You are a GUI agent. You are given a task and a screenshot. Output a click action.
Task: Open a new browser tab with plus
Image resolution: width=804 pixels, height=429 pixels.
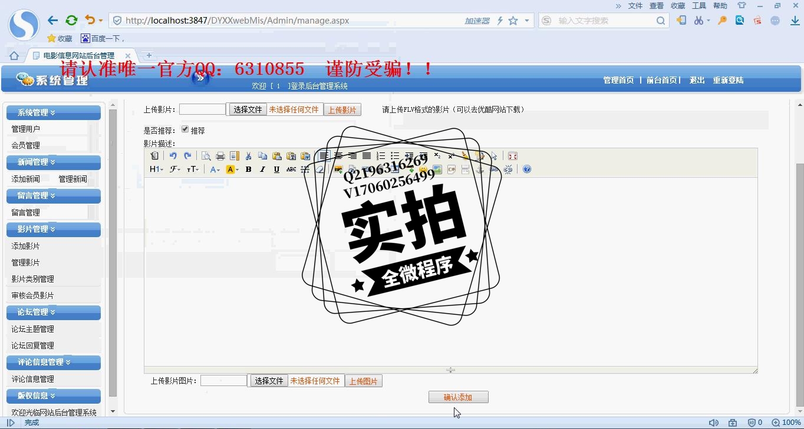point(149,55)
